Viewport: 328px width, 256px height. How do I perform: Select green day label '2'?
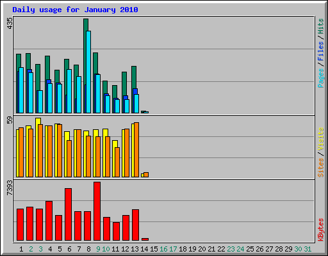31,249
